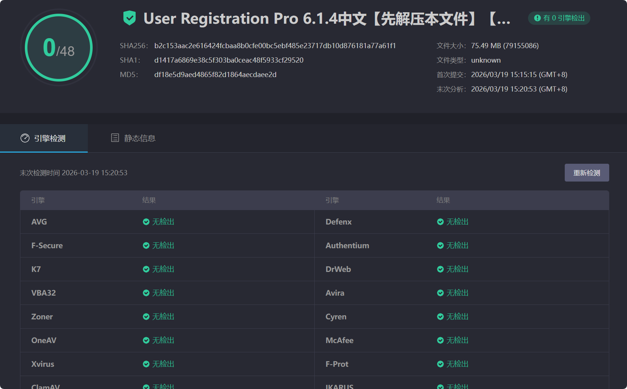Click the 首次提交 timestamp 15:15:15
Image resolution: width=627 pixels, height=389 pixels.
(519, 74)
